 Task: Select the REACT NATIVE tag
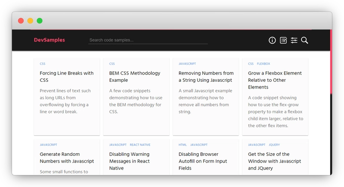click(140, 145)
